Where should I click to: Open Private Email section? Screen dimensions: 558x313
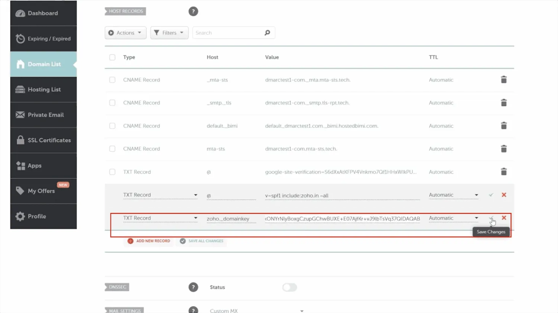click(x=44, y=115)
